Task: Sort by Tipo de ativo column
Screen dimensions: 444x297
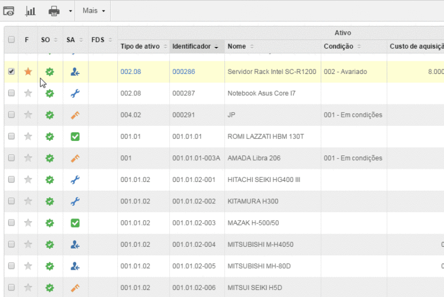Action: (140, 46)
